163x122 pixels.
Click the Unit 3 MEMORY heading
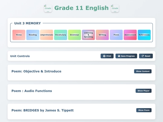pos(27,23)
